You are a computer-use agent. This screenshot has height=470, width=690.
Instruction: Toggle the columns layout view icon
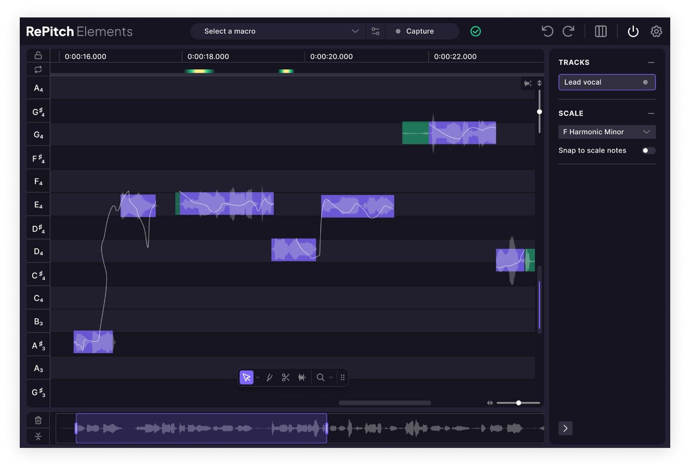(x=601, y=31)
